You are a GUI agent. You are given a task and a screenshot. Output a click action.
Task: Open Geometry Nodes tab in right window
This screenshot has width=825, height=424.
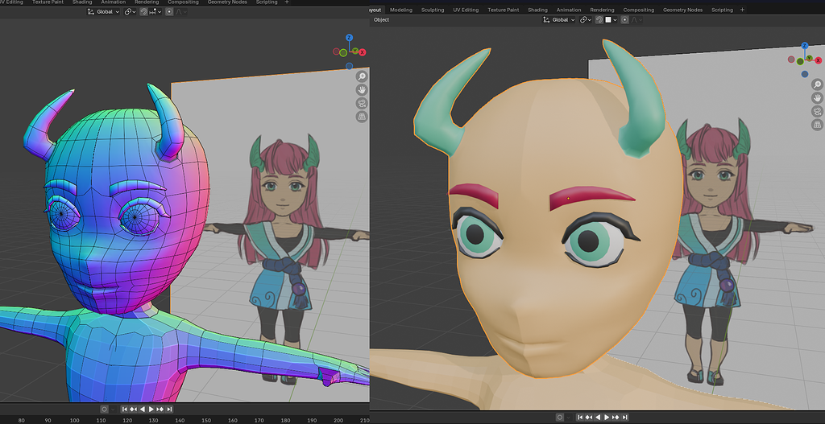[682, 10]
